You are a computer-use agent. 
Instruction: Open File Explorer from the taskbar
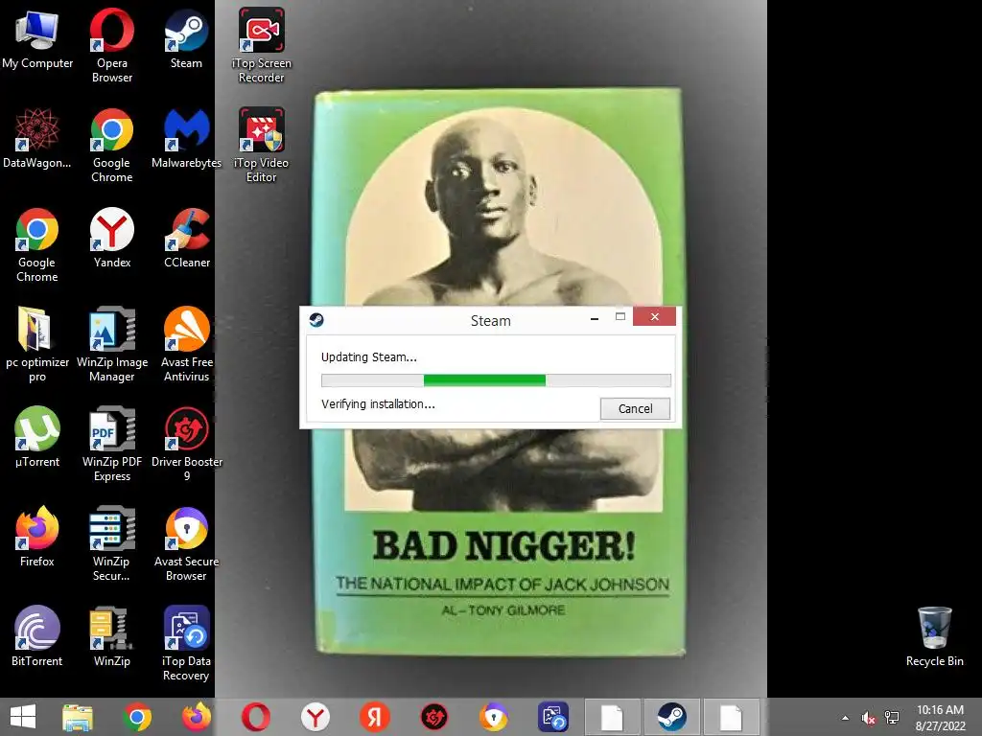78,717
